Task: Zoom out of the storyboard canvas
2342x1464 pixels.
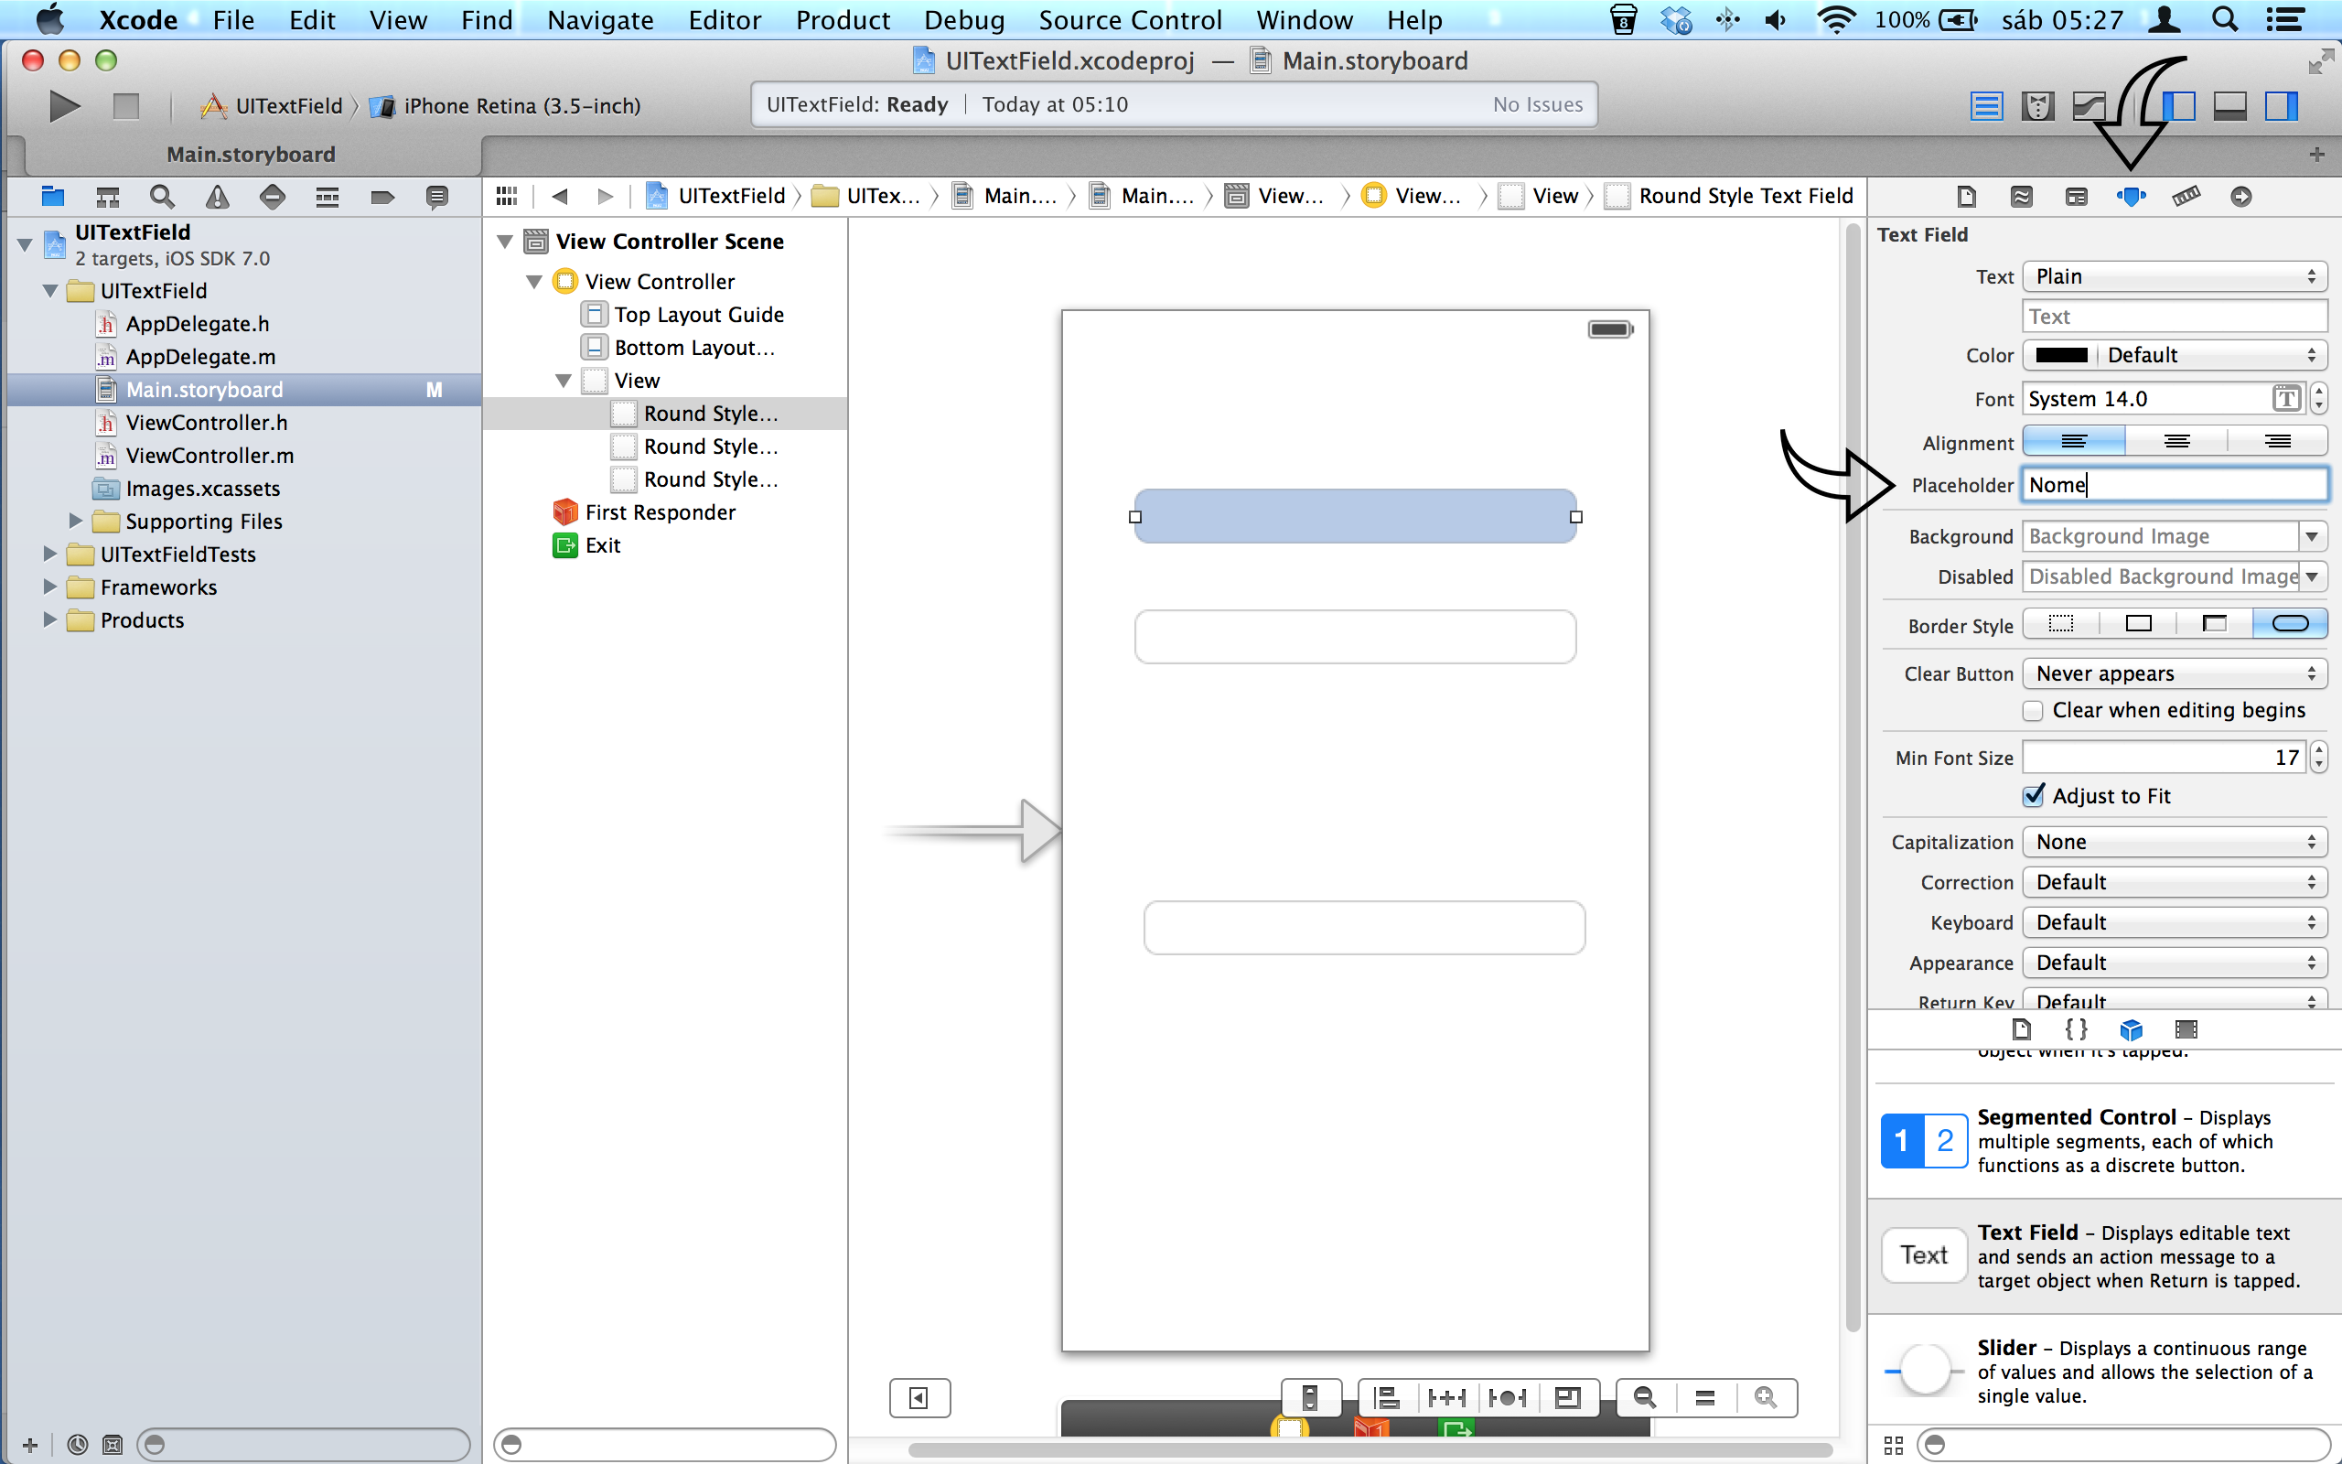Action: [x=1644, y=1398]
